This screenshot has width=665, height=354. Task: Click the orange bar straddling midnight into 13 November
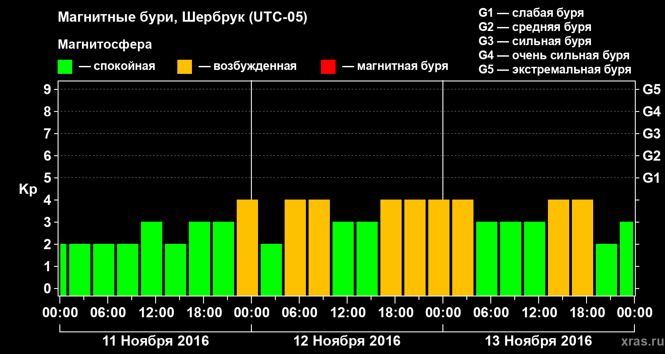(x=439, y=247)
